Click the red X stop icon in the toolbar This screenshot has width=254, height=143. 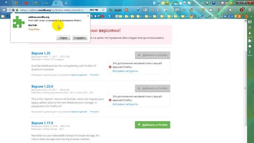[127, 10]
